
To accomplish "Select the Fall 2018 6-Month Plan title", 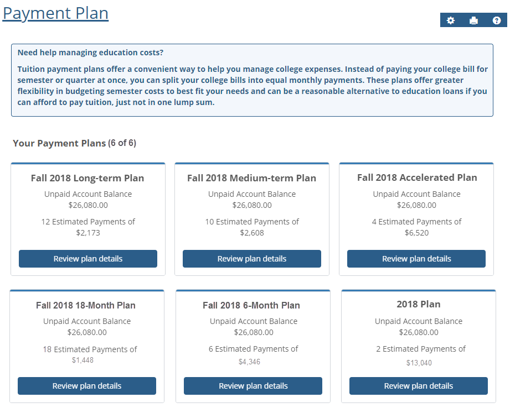I will (x=251, y=305).
